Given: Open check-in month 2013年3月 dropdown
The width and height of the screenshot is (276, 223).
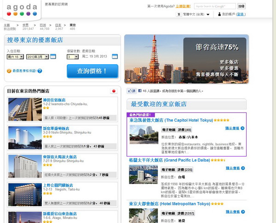Looking at the screenshot, I should pos(38,57).
